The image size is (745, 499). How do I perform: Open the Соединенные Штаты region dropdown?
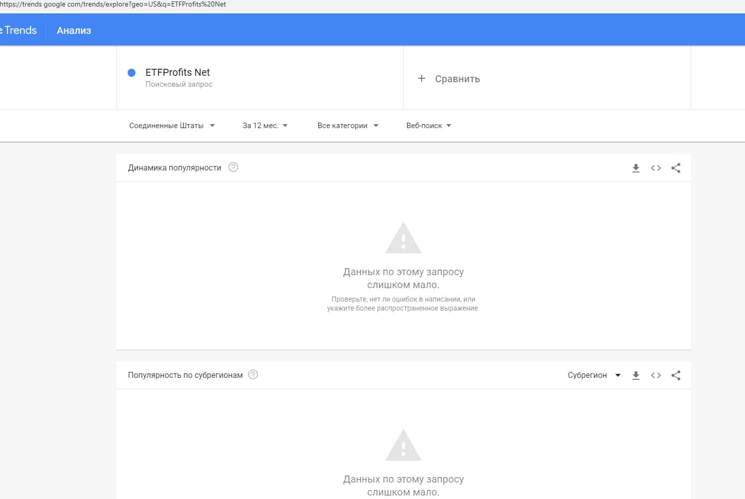(172, 126)
